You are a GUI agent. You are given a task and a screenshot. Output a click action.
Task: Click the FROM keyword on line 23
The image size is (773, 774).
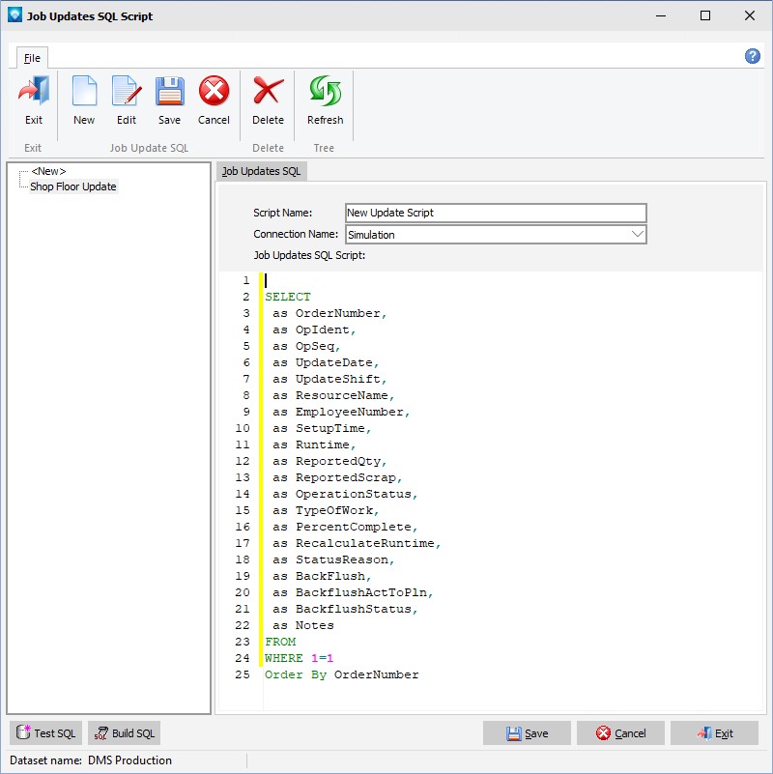coord(280,642)
